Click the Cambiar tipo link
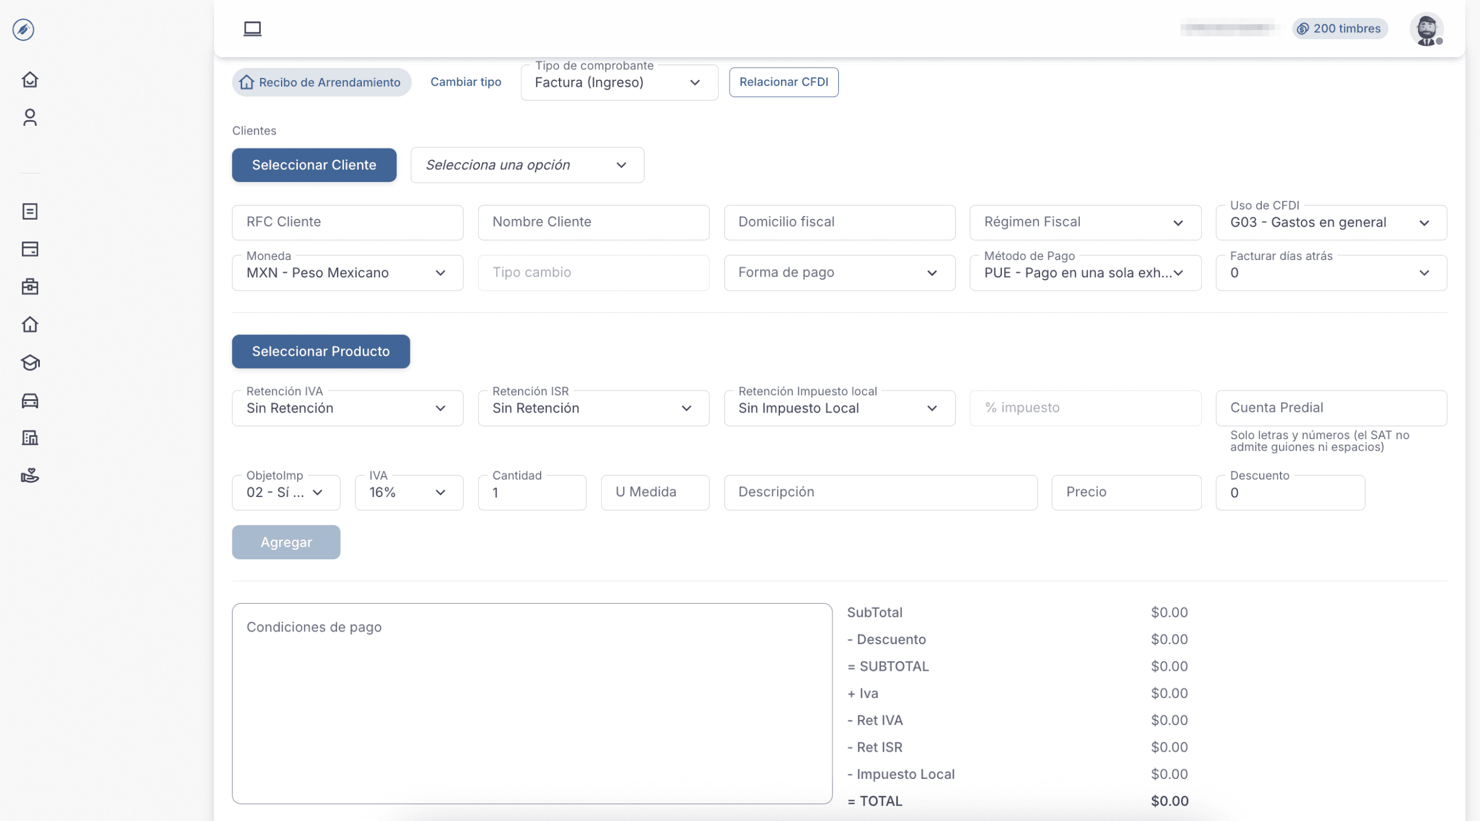 [x=466, y=82]
